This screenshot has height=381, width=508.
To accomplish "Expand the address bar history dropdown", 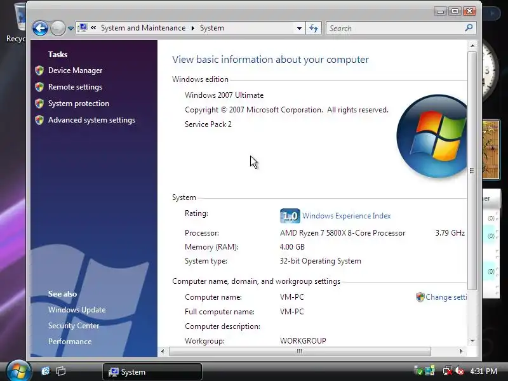I will [299, 28].
